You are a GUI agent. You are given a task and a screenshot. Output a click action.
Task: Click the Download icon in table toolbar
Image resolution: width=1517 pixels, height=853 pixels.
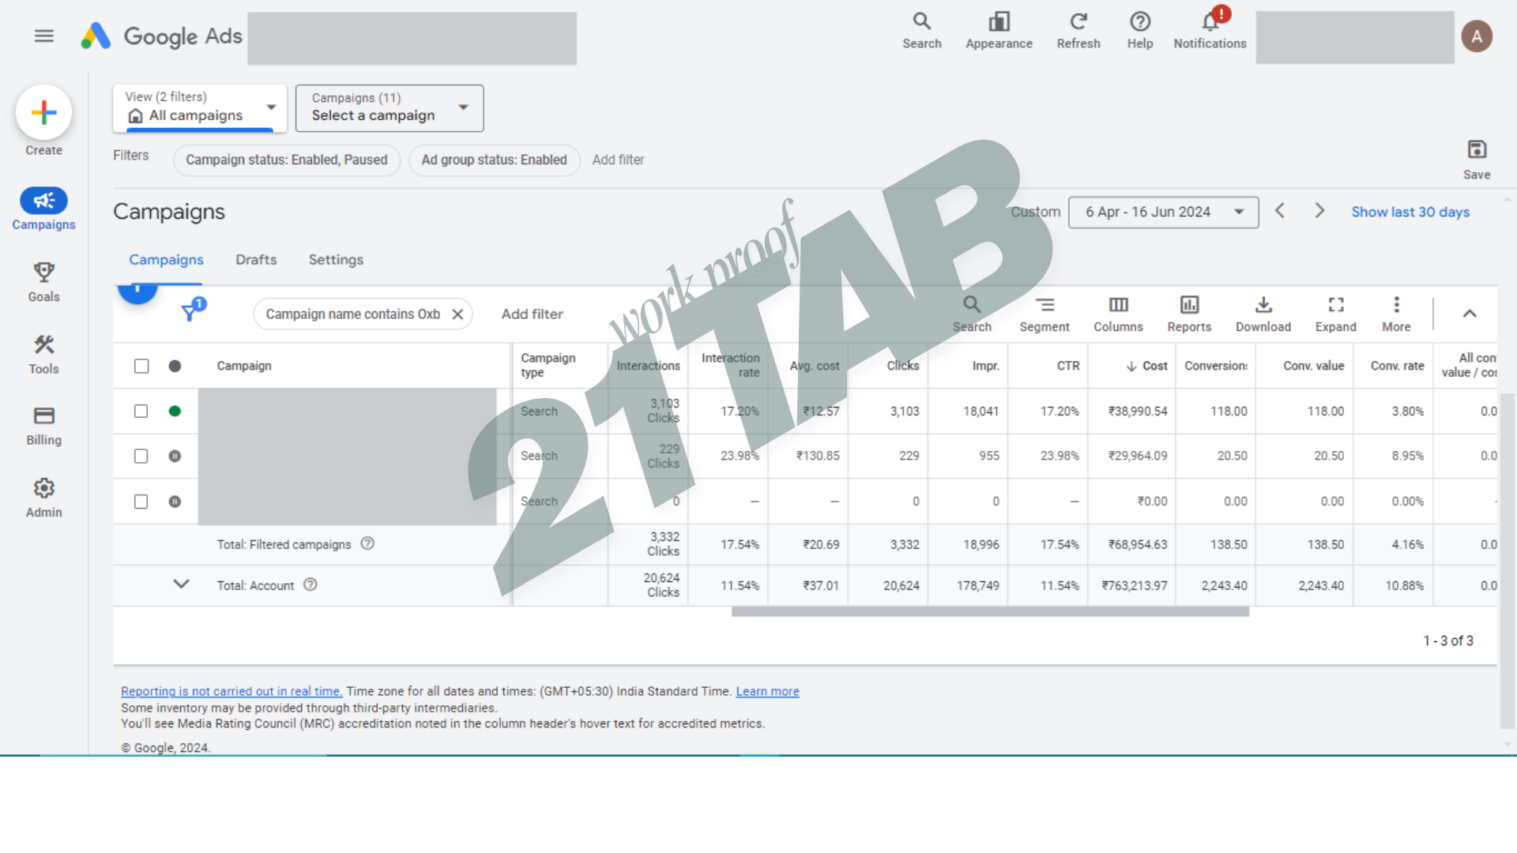(x=1263, y=306)
